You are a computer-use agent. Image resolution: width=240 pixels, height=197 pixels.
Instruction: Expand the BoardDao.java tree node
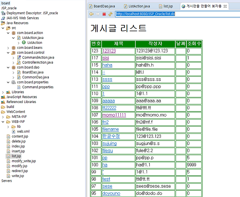pyautogui.click(x=13, y=73)
